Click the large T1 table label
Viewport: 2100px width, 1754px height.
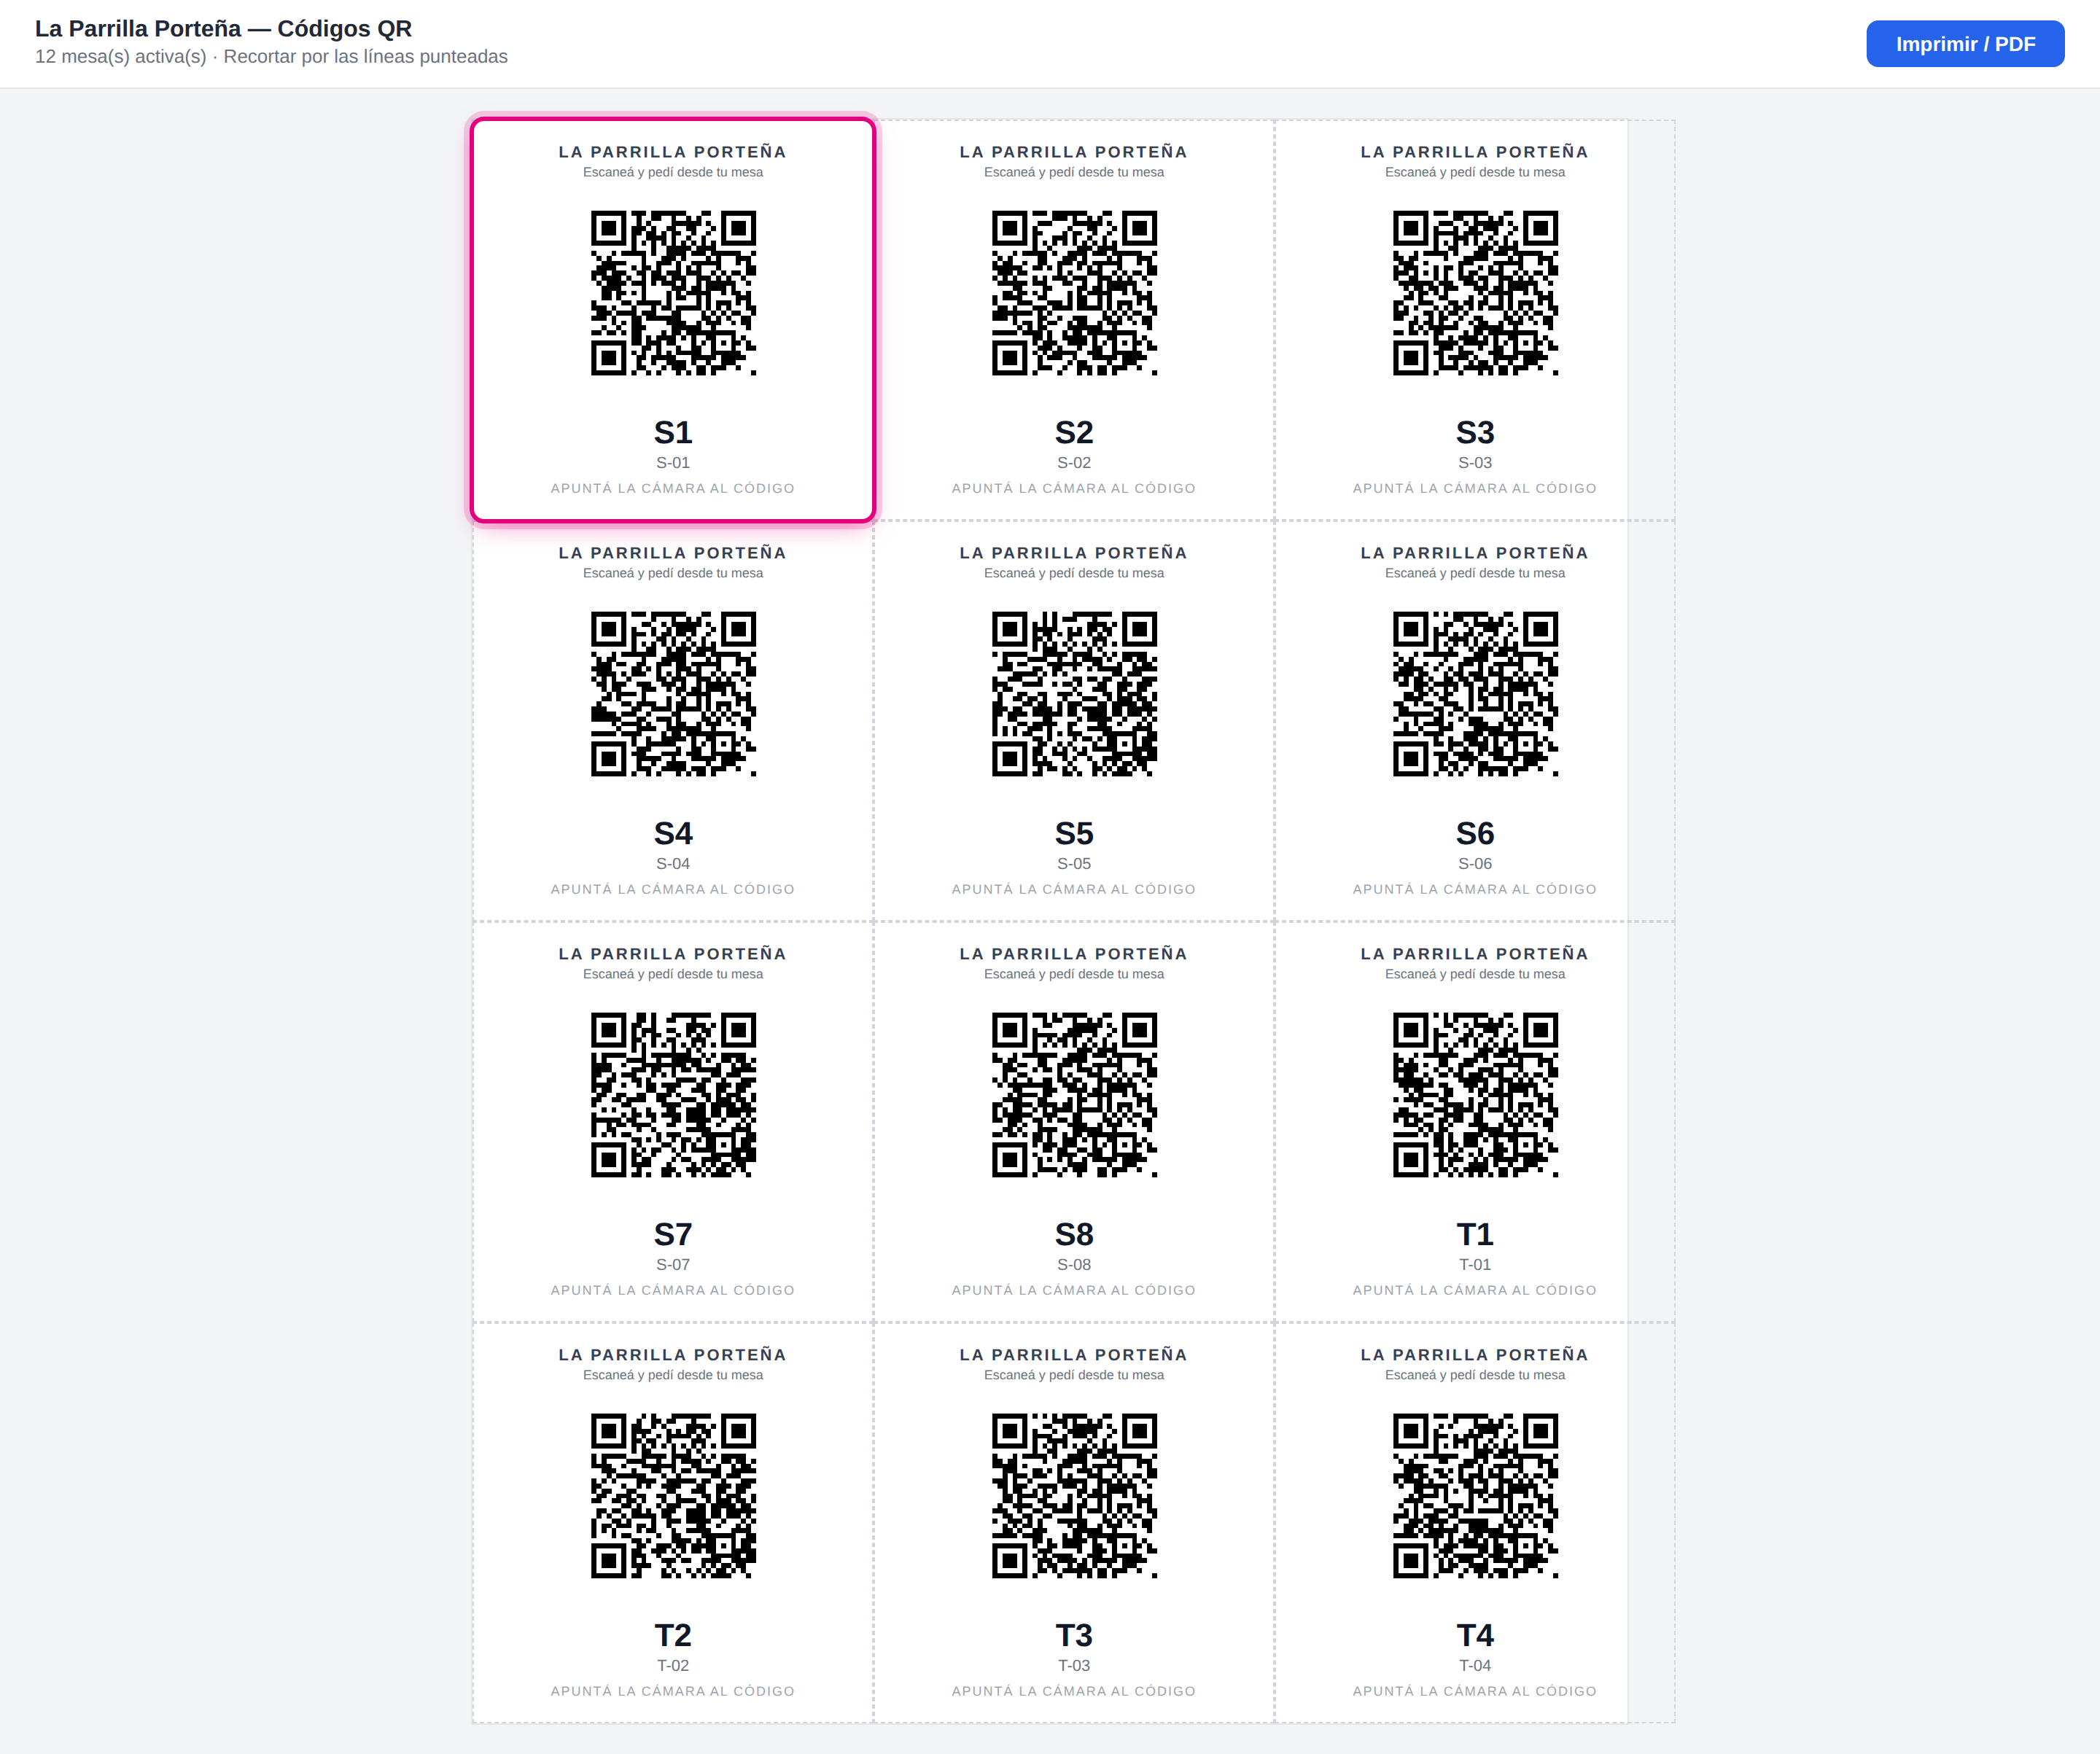[x=1475, y=1234]
